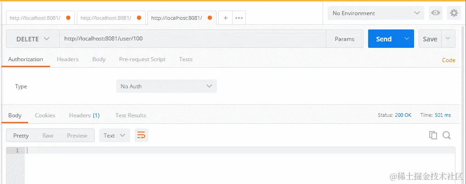466x184 pixels.
Task: Show the response Cookies tab
Action: [45, 115]
